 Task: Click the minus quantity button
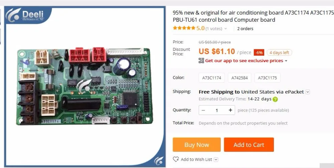point(203,110)
